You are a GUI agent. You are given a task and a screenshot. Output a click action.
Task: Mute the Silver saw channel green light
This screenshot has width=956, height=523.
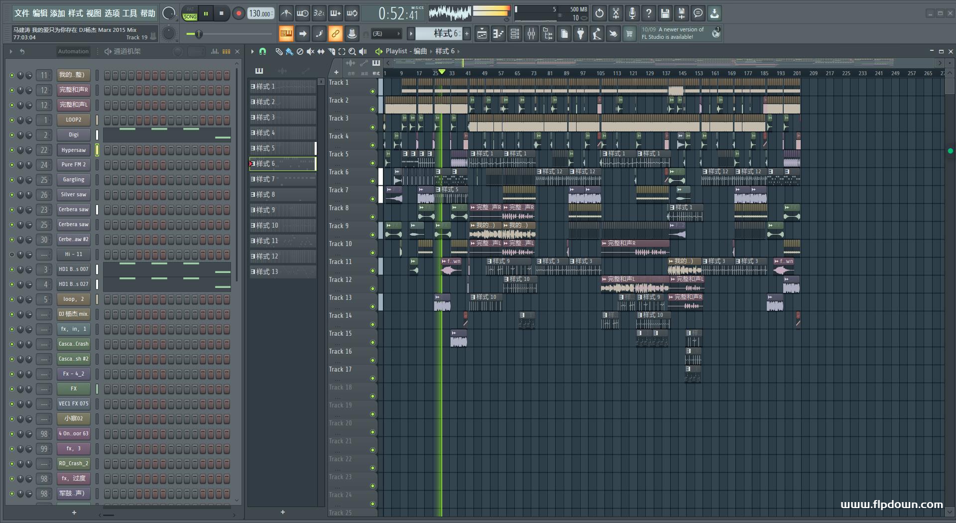[x=12, y=195]
